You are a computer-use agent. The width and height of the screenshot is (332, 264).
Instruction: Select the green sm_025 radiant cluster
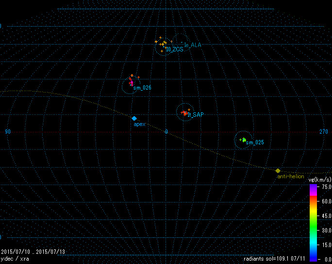pyautogui.click(x=244, y=140)
